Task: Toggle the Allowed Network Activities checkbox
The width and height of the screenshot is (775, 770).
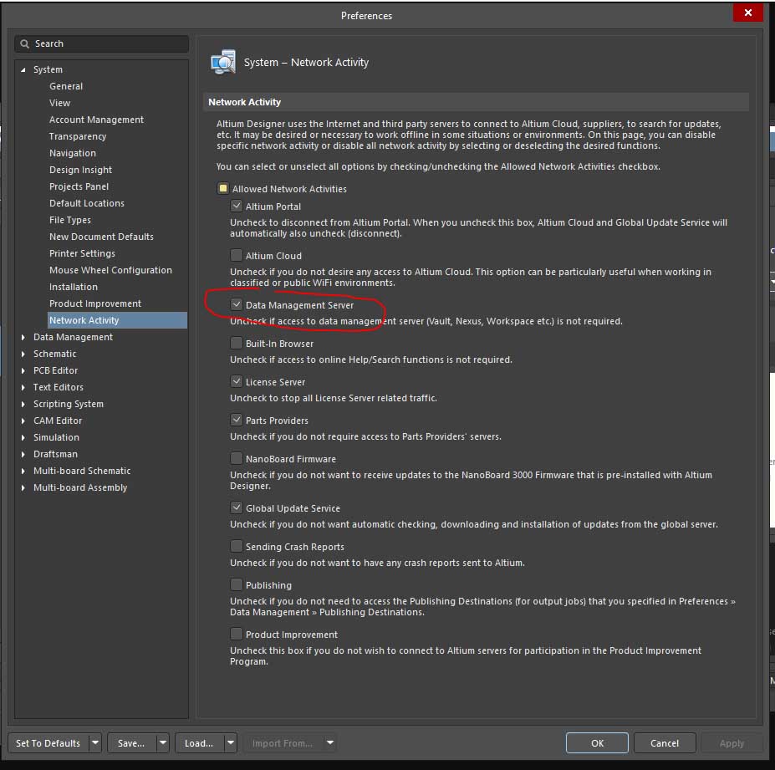Action: point(223,189)
